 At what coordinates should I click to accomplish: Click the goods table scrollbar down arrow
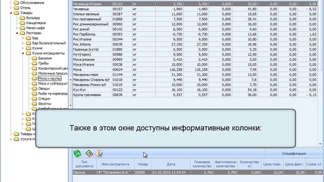click(320, 144)
